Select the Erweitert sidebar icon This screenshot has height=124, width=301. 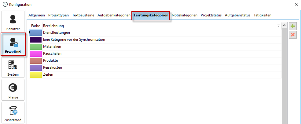pos(13,44)
